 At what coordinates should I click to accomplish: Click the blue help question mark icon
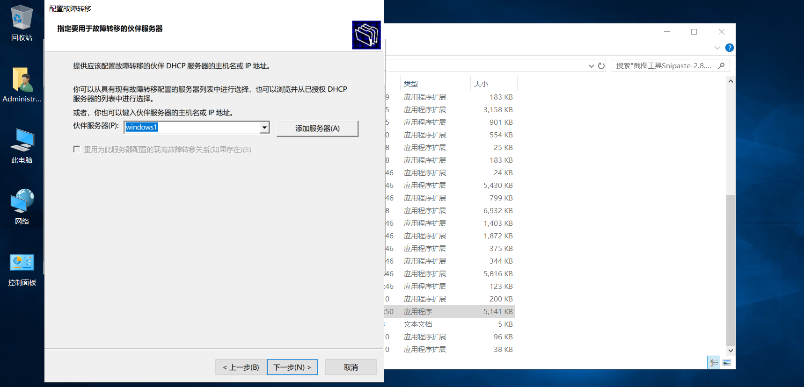coord(729,48)
